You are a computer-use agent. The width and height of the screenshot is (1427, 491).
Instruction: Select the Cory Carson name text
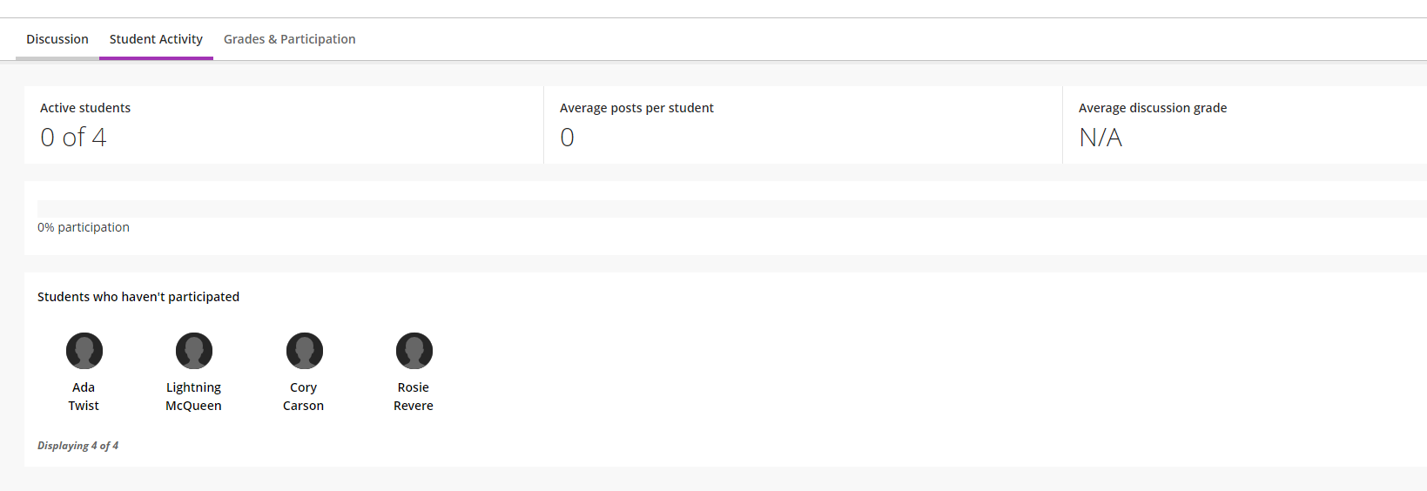pos(303,396)
